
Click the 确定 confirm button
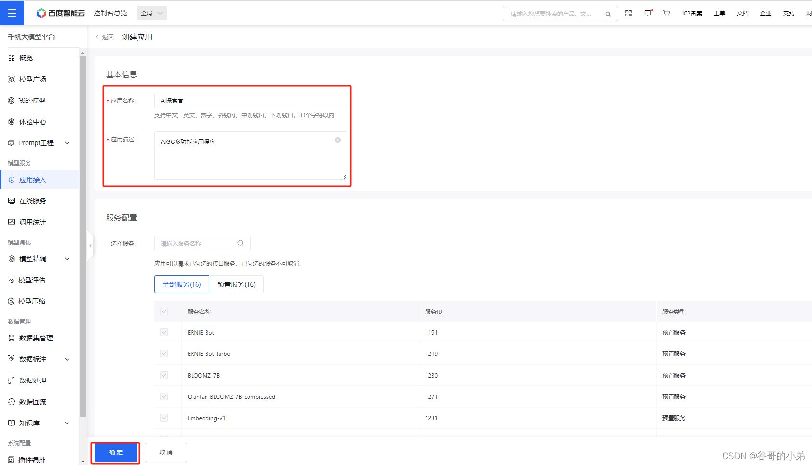[116, 452]
